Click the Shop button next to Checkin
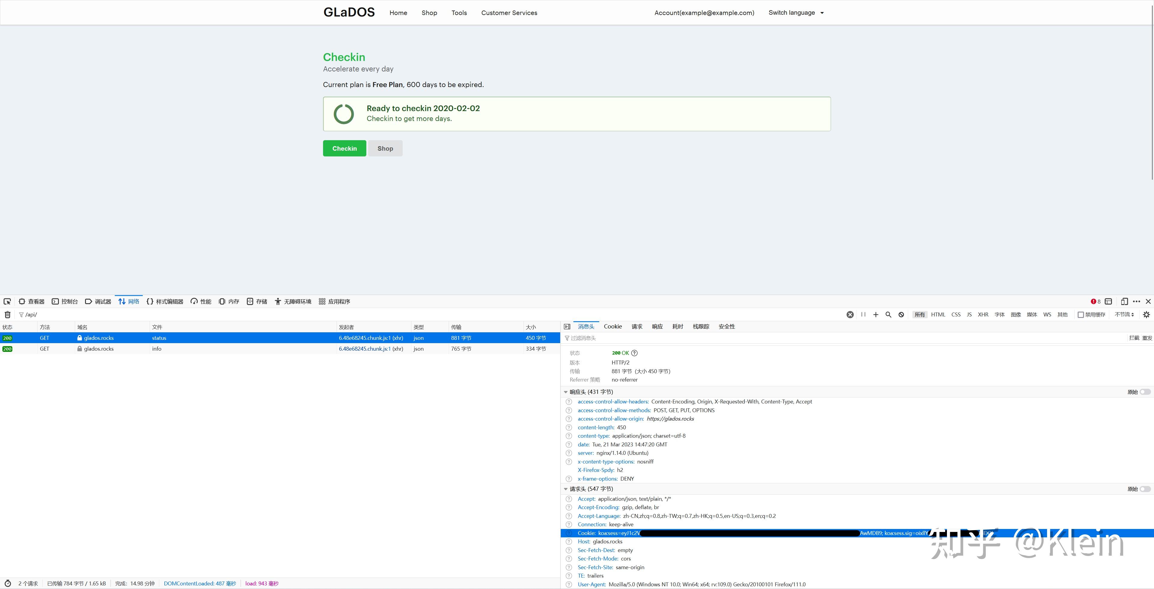The height and width of the screenshot is (589, 1154). pos(385,148)
